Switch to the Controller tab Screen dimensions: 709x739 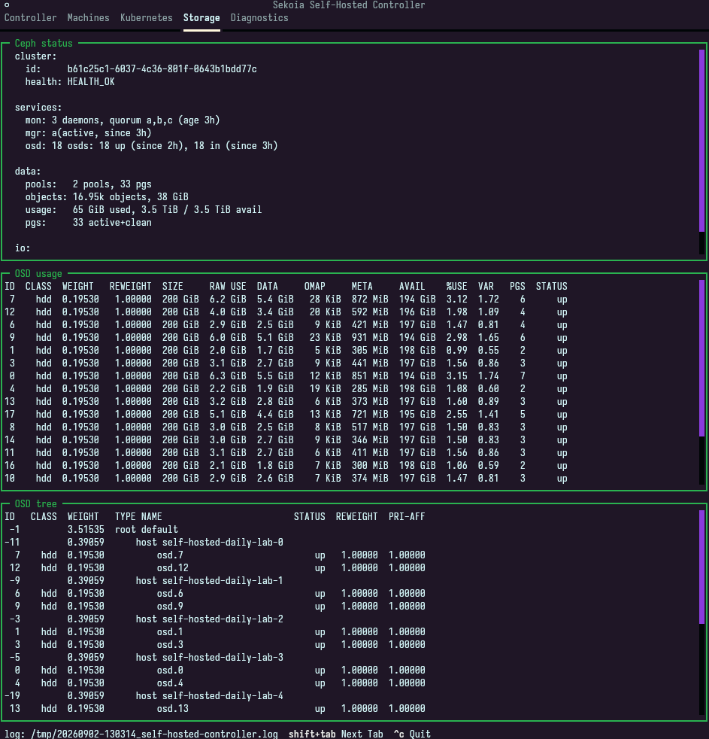click(31, 18)
